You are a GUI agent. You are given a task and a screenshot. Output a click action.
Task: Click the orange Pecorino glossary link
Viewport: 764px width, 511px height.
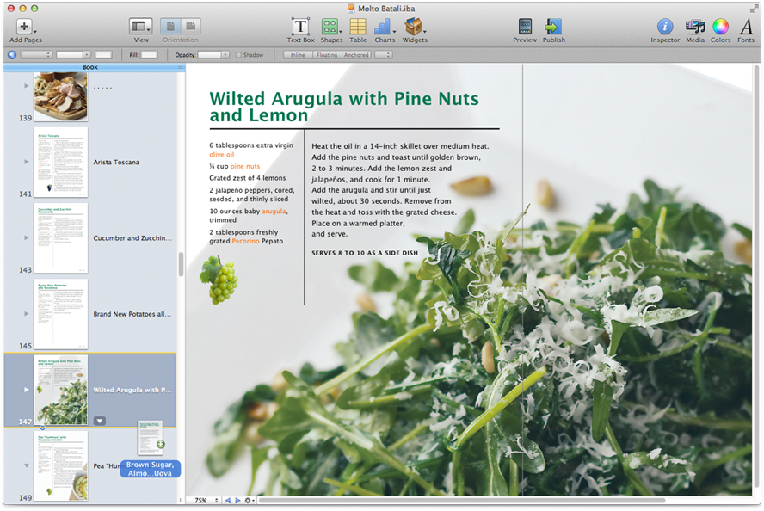245,241
